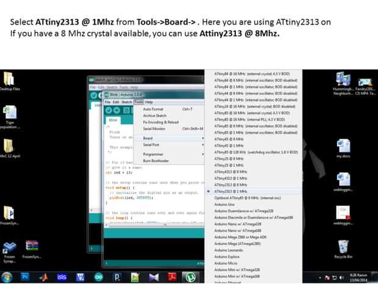The height and width of the screenshot is (284, 378).
Task: Select Arduino Mega 2560 or Mega ADK
Action: coord(253,237)
